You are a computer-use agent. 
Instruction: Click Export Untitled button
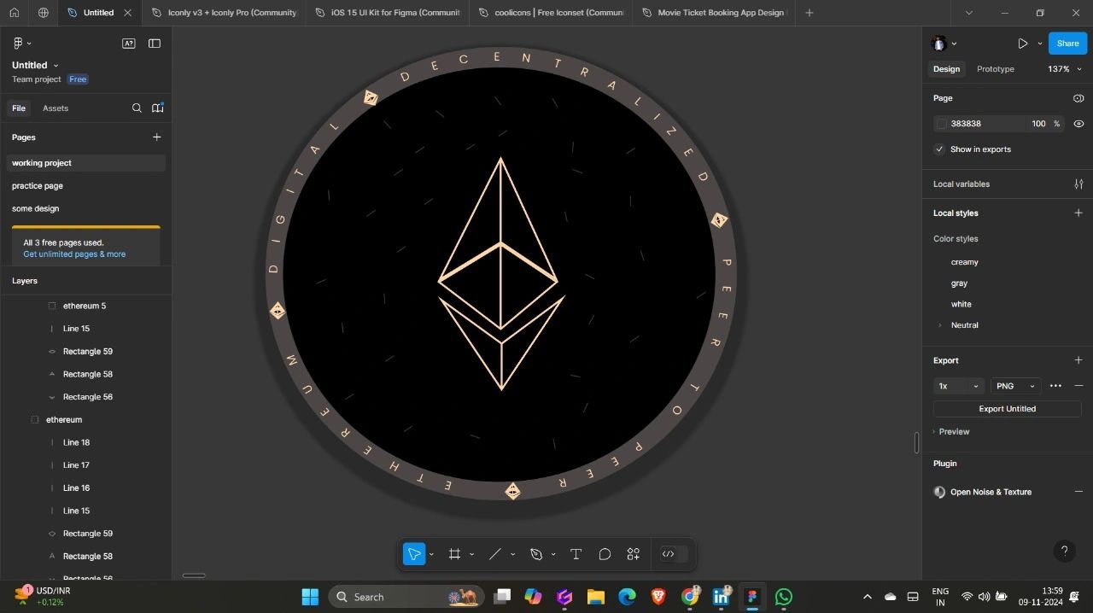[x=1008, y=409]
